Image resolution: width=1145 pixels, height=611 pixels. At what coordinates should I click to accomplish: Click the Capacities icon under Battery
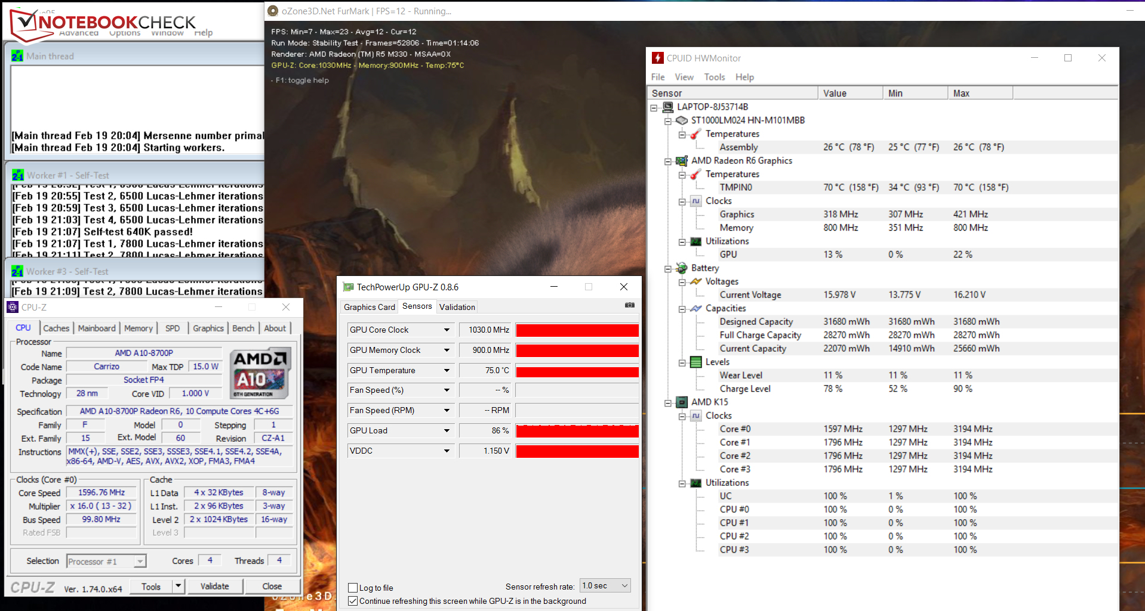point(695,308)
